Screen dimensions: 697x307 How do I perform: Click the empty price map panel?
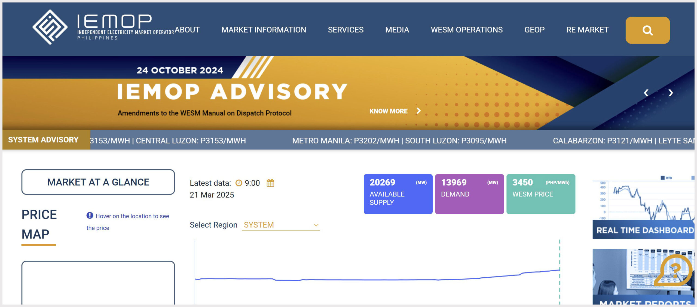pos(98,283)
